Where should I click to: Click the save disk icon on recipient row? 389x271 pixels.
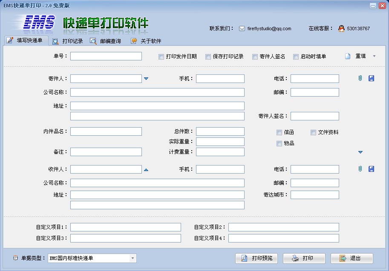click(x=372, y=169)
